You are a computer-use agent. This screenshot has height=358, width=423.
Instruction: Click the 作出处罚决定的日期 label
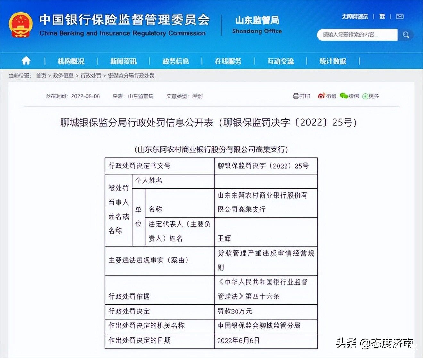[160, 341]
